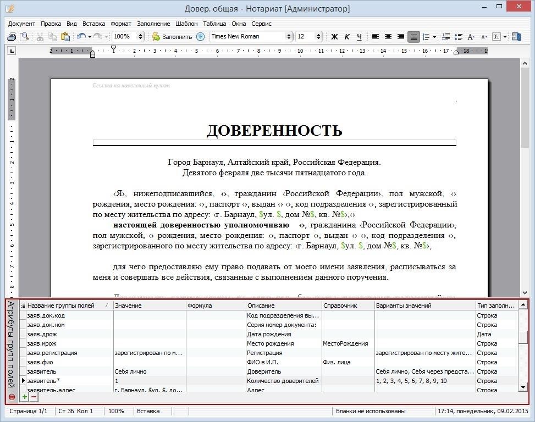Open the Документ menu
This screenshot has width=535, height=422.
pyautogui.click(x=21, y=24)
